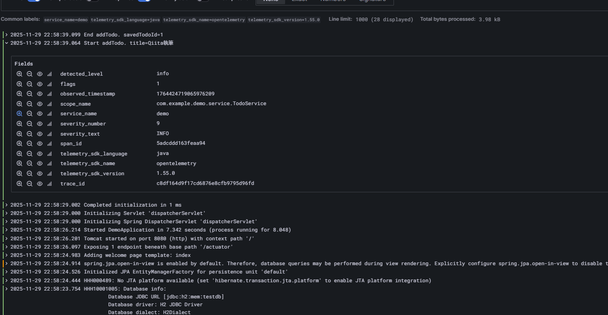Show telemetry_sdk_name field via eye icon
This screenshot has width=608, height=315.
pyautogui.click(x=40, y=163)
